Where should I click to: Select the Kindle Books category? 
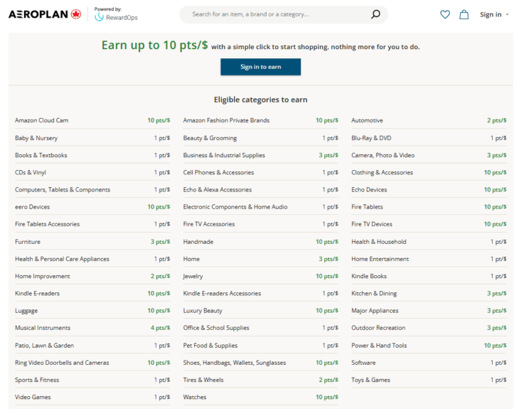(369, 276)
